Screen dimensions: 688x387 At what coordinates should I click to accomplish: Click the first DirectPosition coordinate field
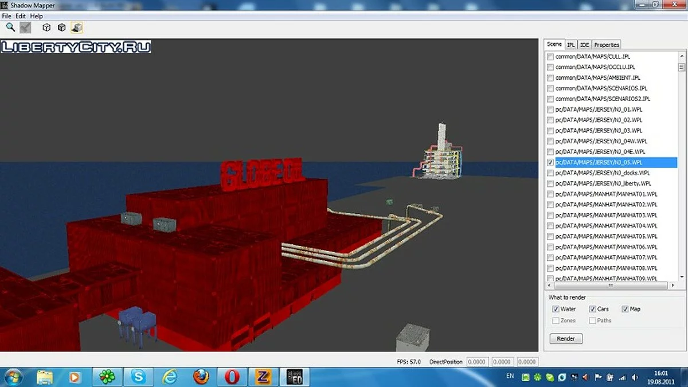478,362
